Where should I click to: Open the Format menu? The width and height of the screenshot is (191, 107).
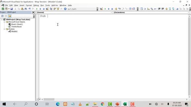[x=29, y=5]
